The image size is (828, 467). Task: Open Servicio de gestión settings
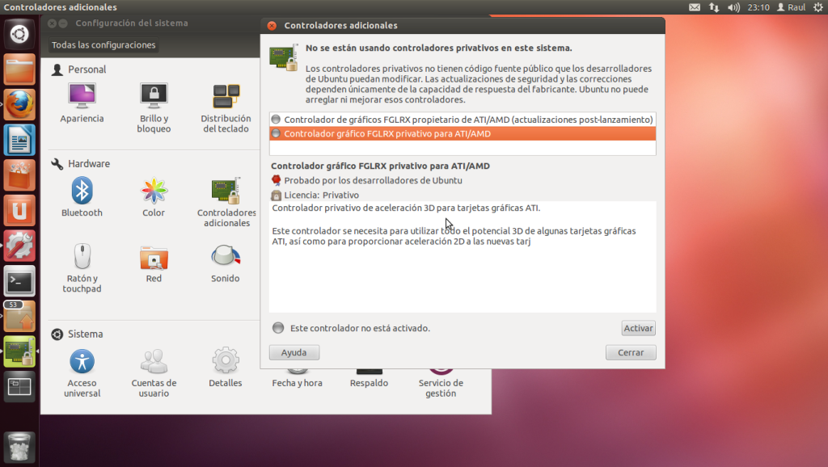(441, 384)
